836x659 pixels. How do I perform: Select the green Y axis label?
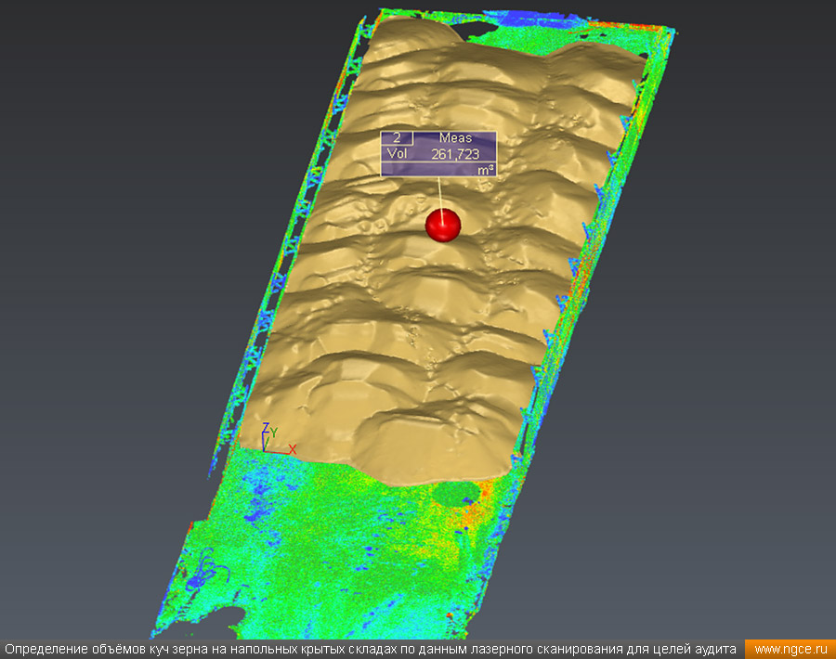(275, 433)
